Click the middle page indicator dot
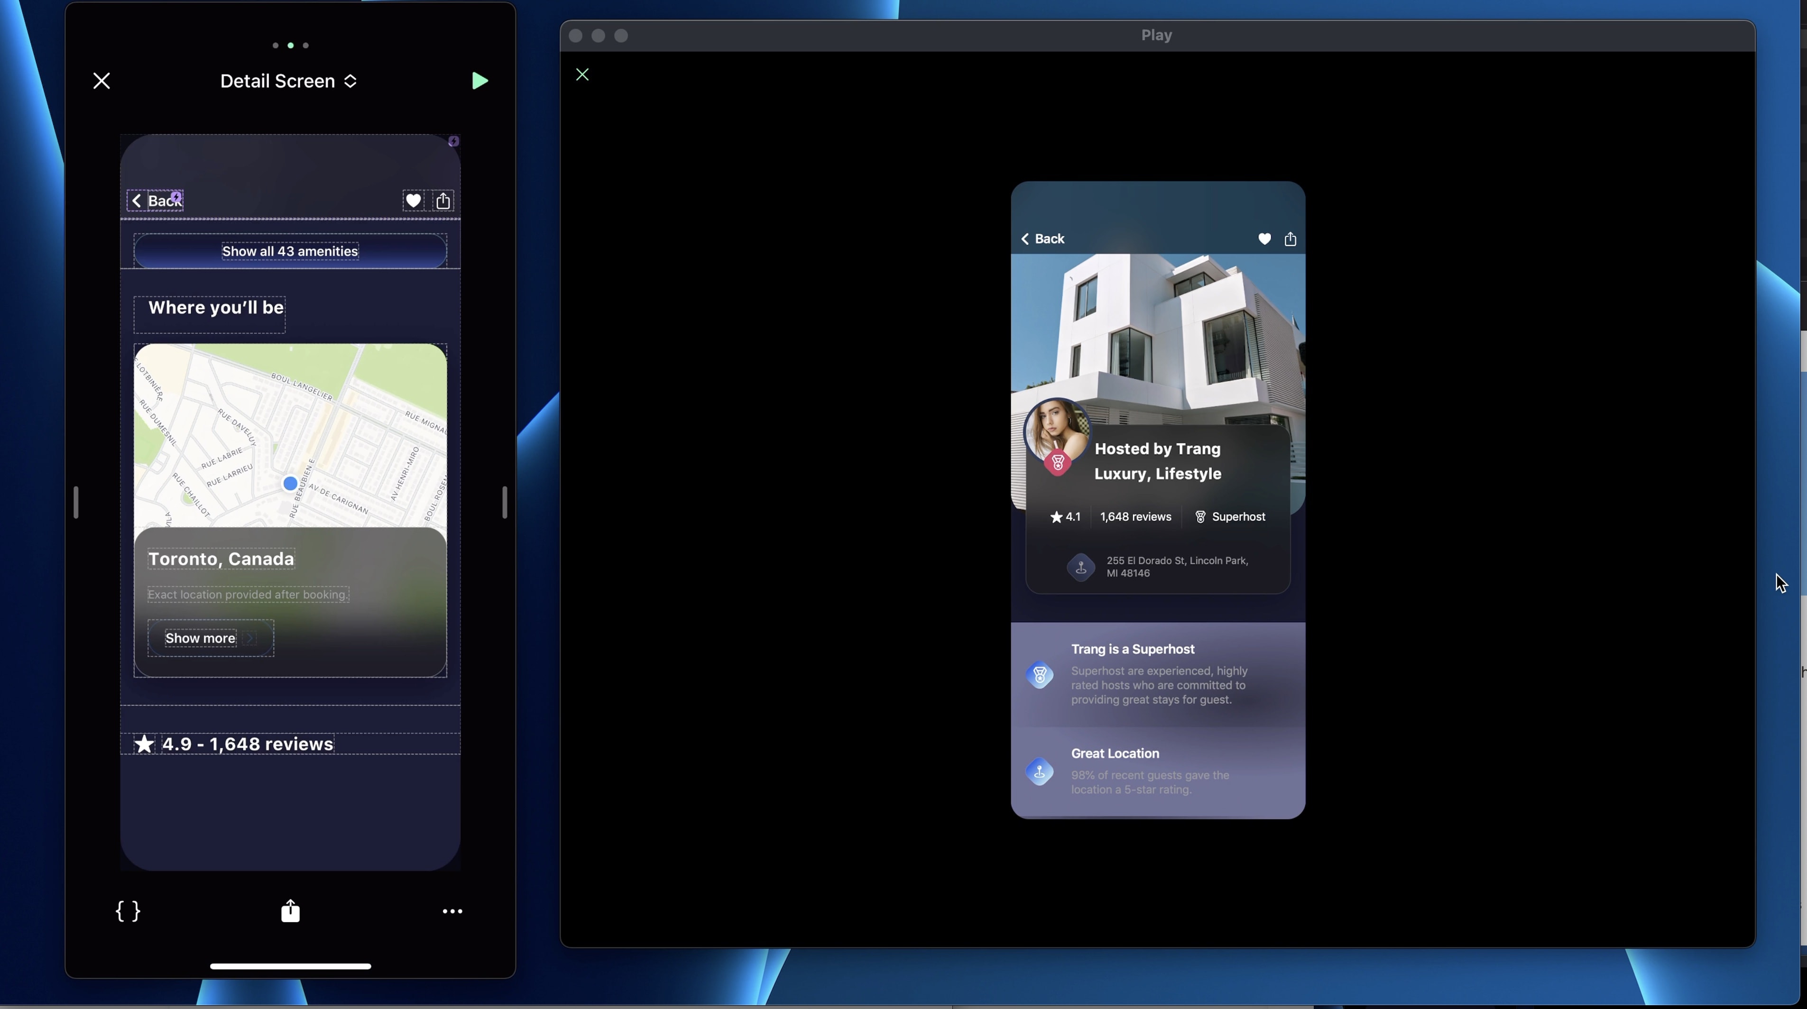Viewport: 1807px width, 1009px height. 290,46
